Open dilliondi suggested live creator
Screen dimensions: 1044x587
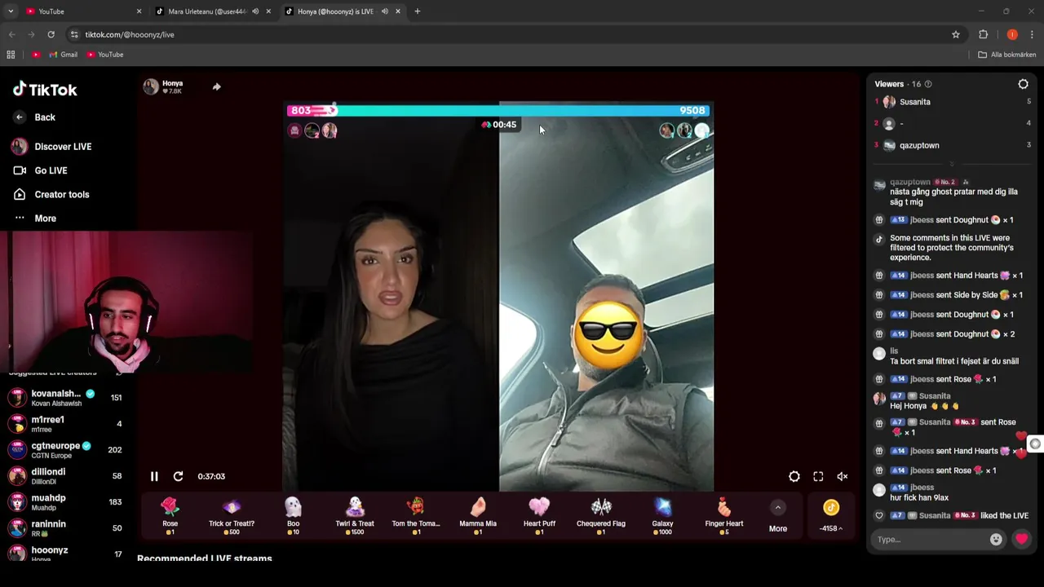point(65,476)
